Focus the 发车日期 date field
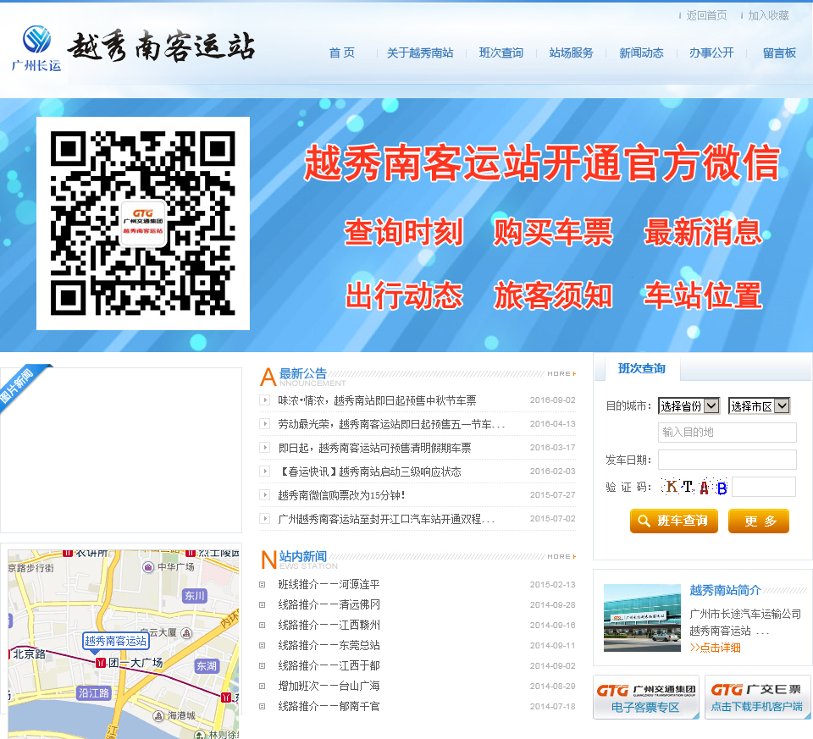The width and height of the screenshot is (813, 739). point(727,460)
